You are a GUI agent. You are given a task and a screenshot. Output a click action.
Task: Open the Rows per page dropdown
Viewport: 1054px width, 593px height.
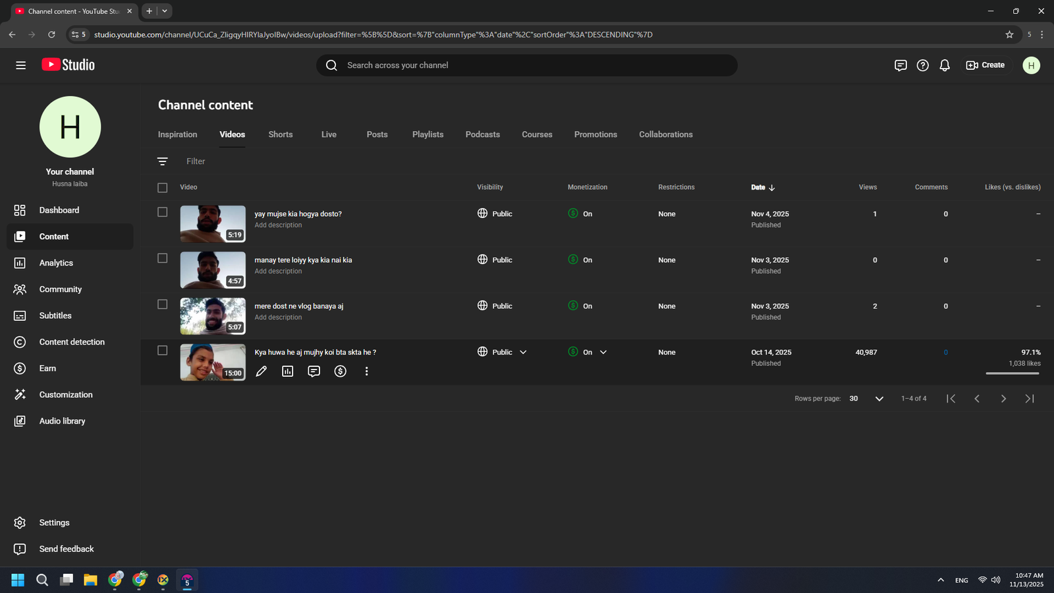pos(879,399)
